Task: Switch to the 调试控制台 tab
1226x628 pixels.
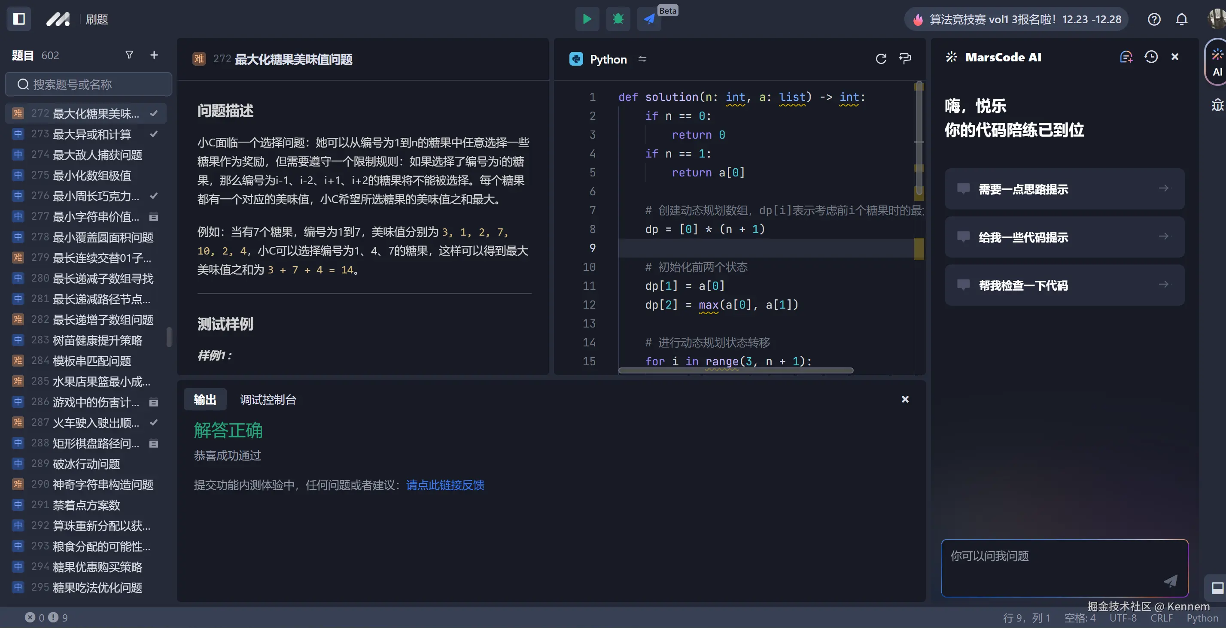Action: 268,400
